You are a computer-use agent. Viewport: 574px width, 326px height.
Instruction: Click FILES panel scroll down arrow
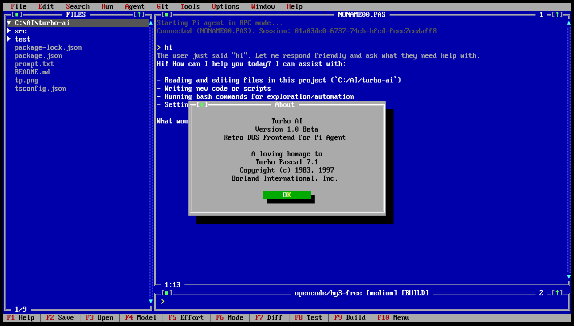pos(151,301)
